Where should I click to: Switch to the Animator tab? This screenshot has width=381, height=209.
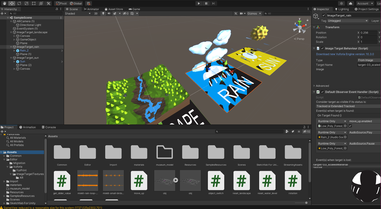pyautogui.click(x=91, y=9)
